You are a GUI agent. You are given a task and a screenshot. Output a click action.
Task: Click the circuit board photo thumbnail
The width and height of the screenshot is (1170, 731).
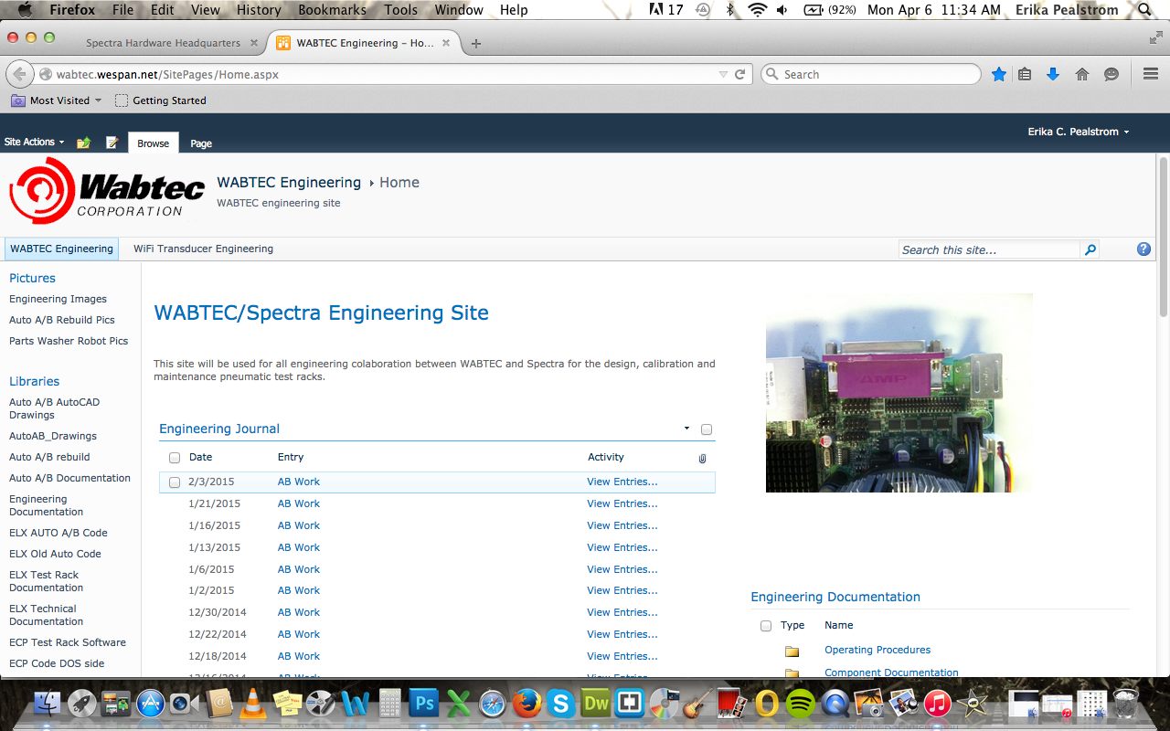click(899, 393)
